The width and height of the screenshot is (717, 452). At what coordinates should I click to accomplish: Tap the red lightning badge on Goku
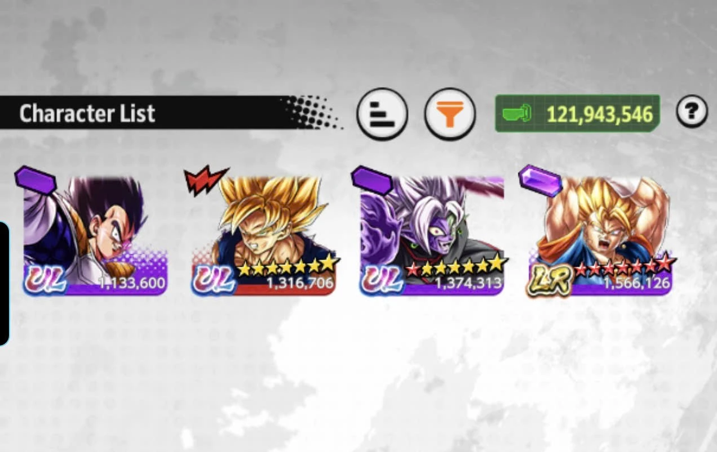[x=205, y=179]
